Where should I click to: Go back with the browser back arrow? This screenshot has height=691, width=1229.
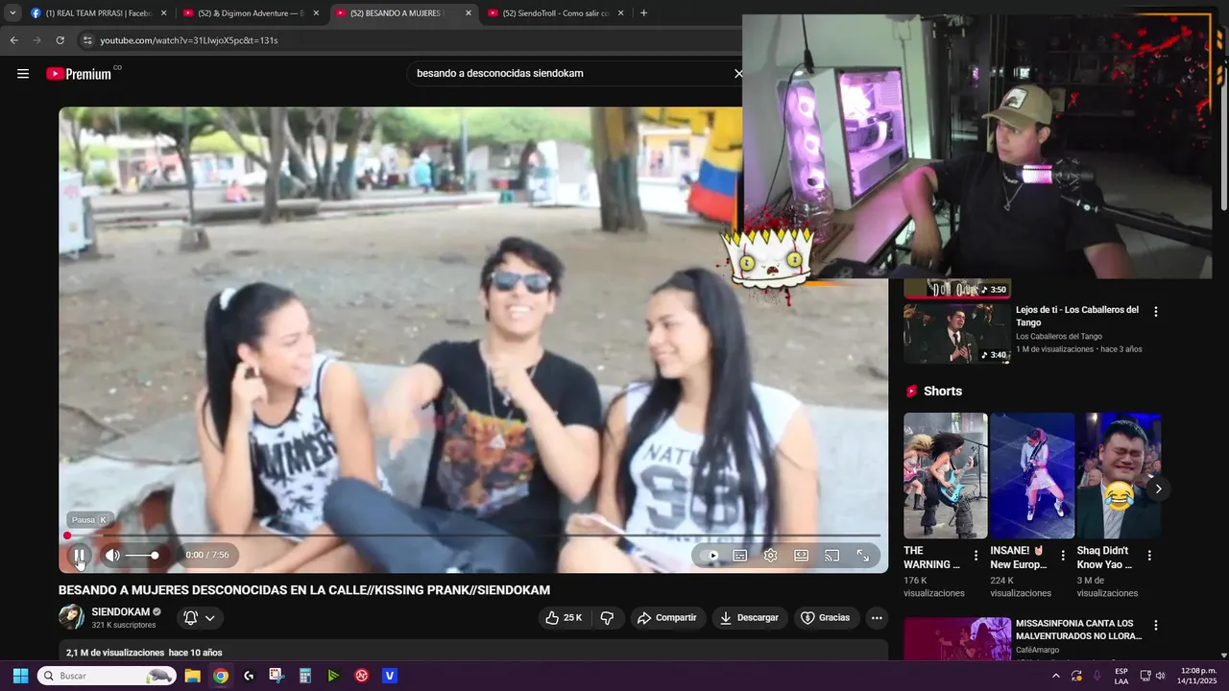(13, 40)
